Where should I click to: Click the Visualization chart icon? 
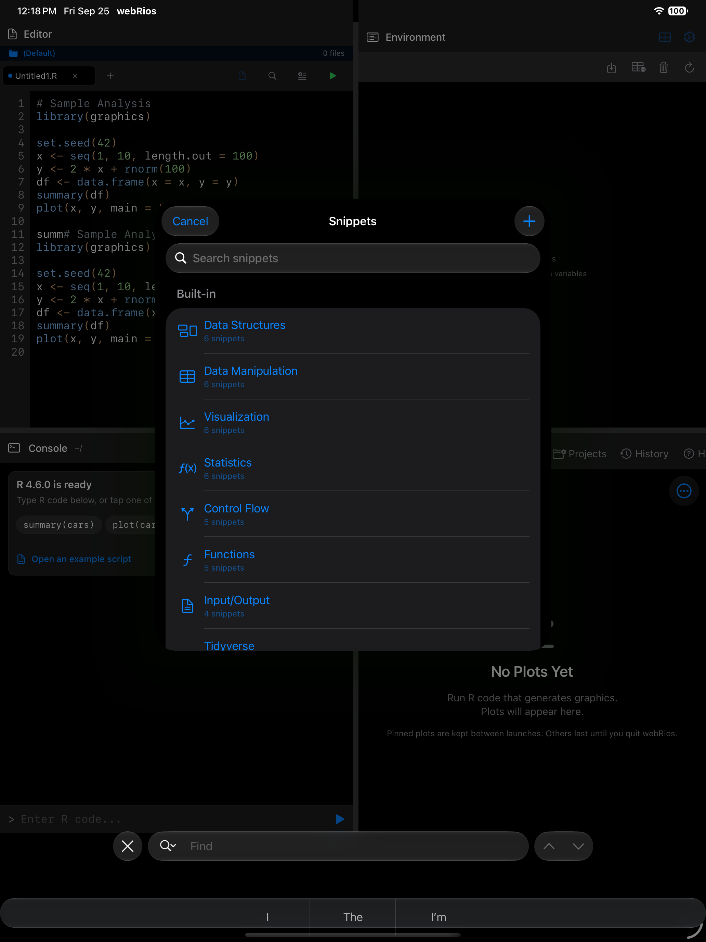pos(187,422)
